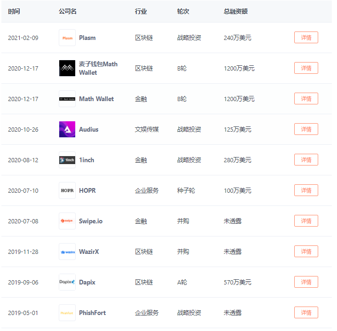Screen dimensions: 337x331
Task: Select the date 2020-07-08
Action: [23, 221]
